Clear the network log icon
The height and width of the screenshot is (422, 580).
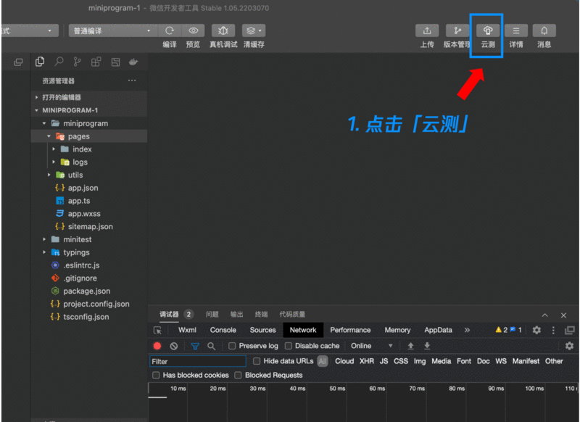click(x=174, y=346)
